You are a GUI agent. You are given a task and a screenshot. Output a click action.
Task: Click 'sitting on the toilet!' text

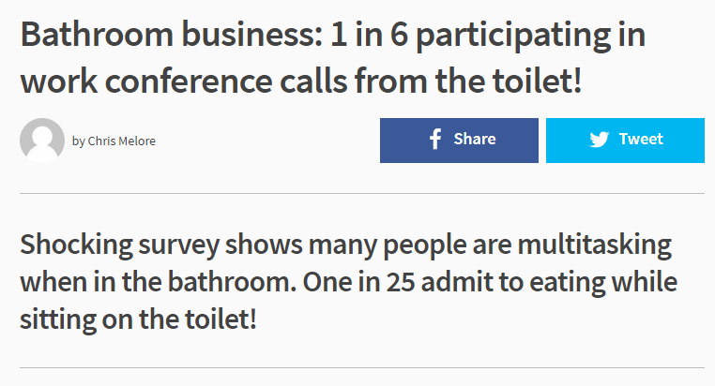pyautogui.click(x=138, y=319)
